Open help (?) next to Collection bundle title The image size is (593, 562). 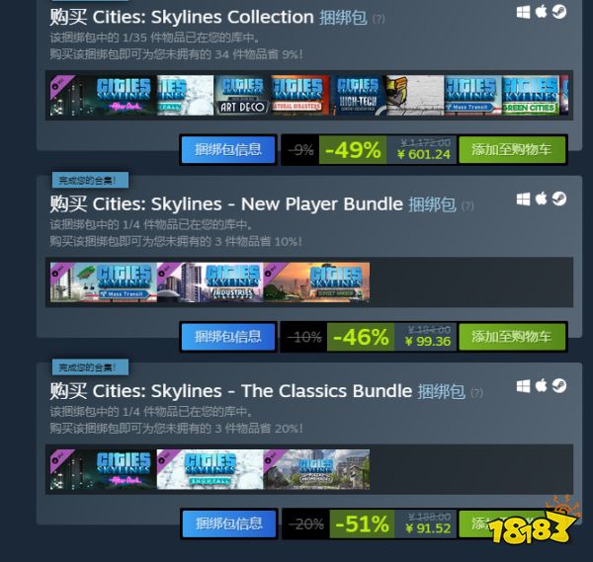pyautogui.click(x=379, y=19)
